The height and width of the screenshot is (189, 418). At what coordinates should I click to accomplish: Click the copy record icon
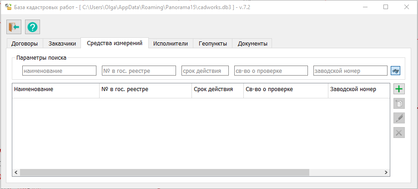399,103
